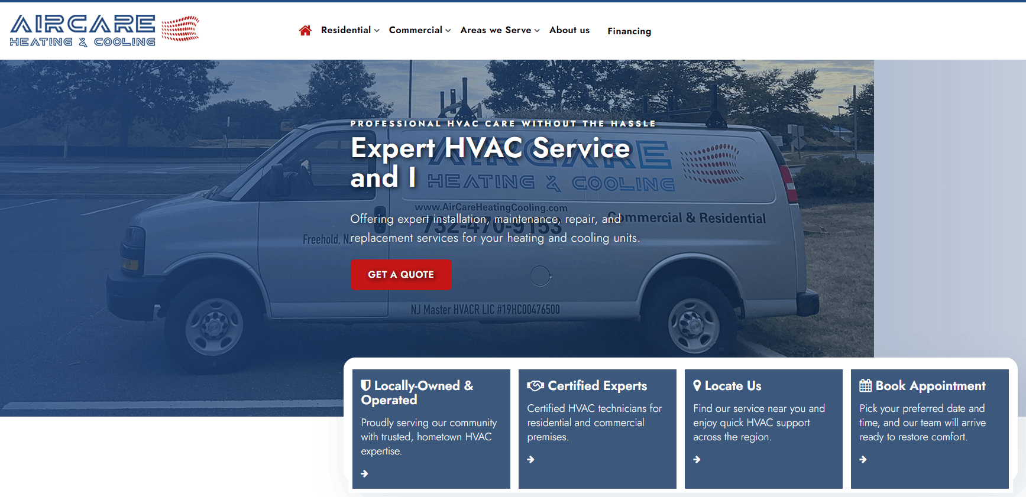Open the Areas we Serve menu

(x=496, y=30)
